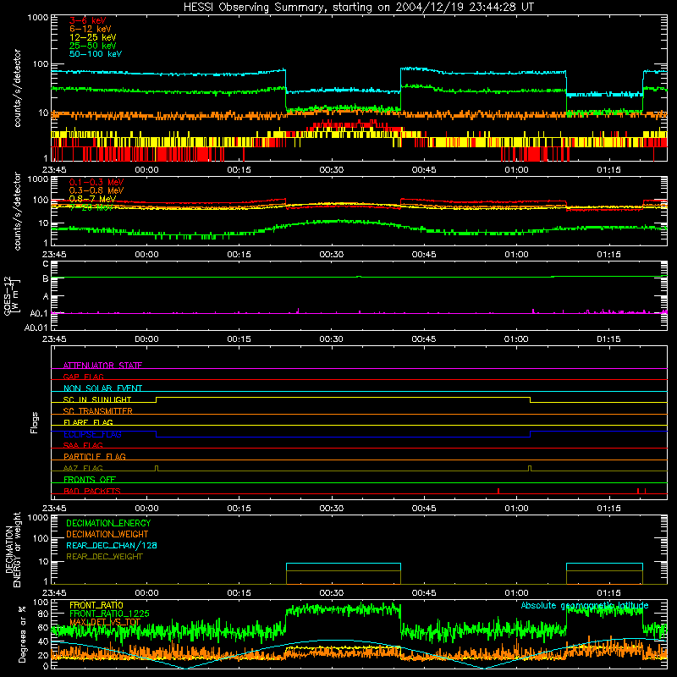Select the SAA_FLAG label
677x677 pixels.
[x=83, y=445]
